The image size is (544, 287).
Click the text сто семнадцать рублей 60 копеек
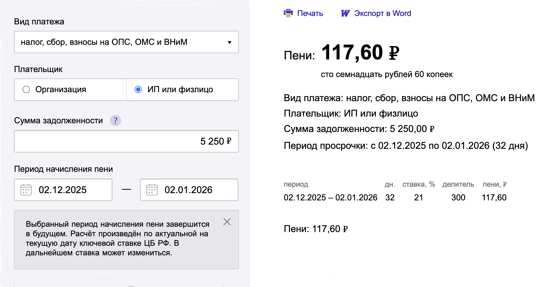(x=387, y=74)
